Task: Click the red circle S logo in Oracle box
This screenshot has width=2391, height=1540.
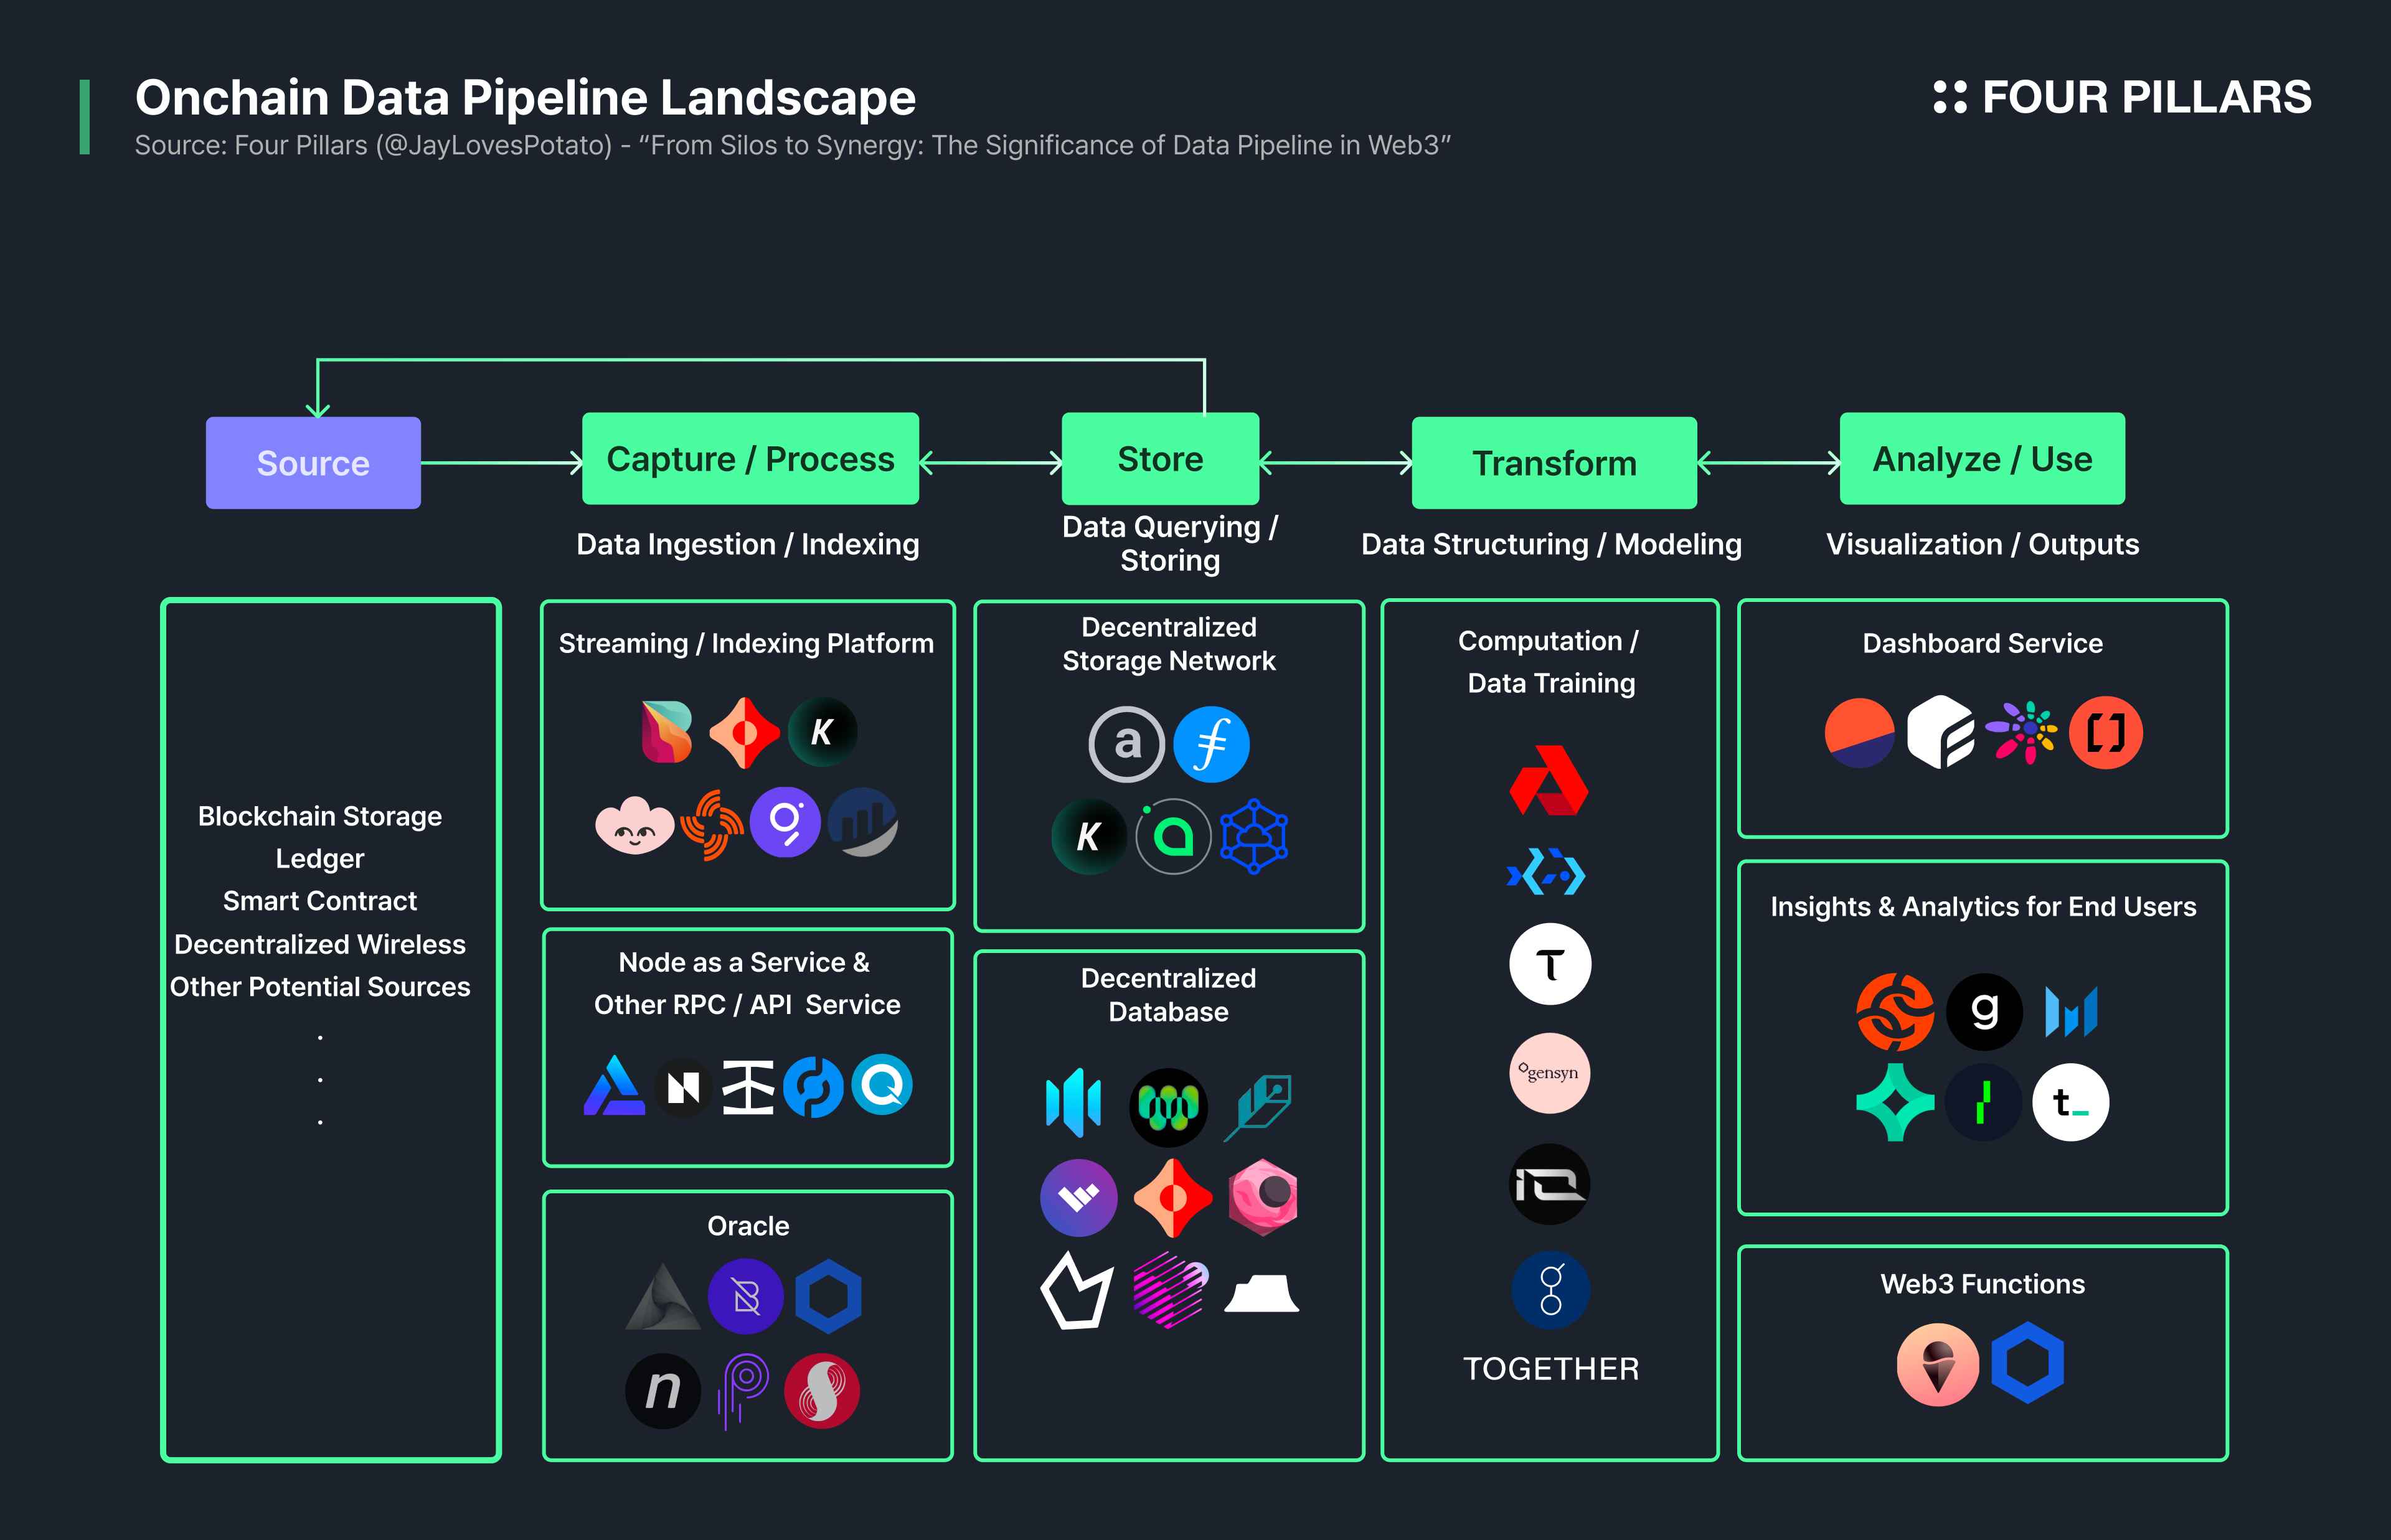Action: point(822,1391)
